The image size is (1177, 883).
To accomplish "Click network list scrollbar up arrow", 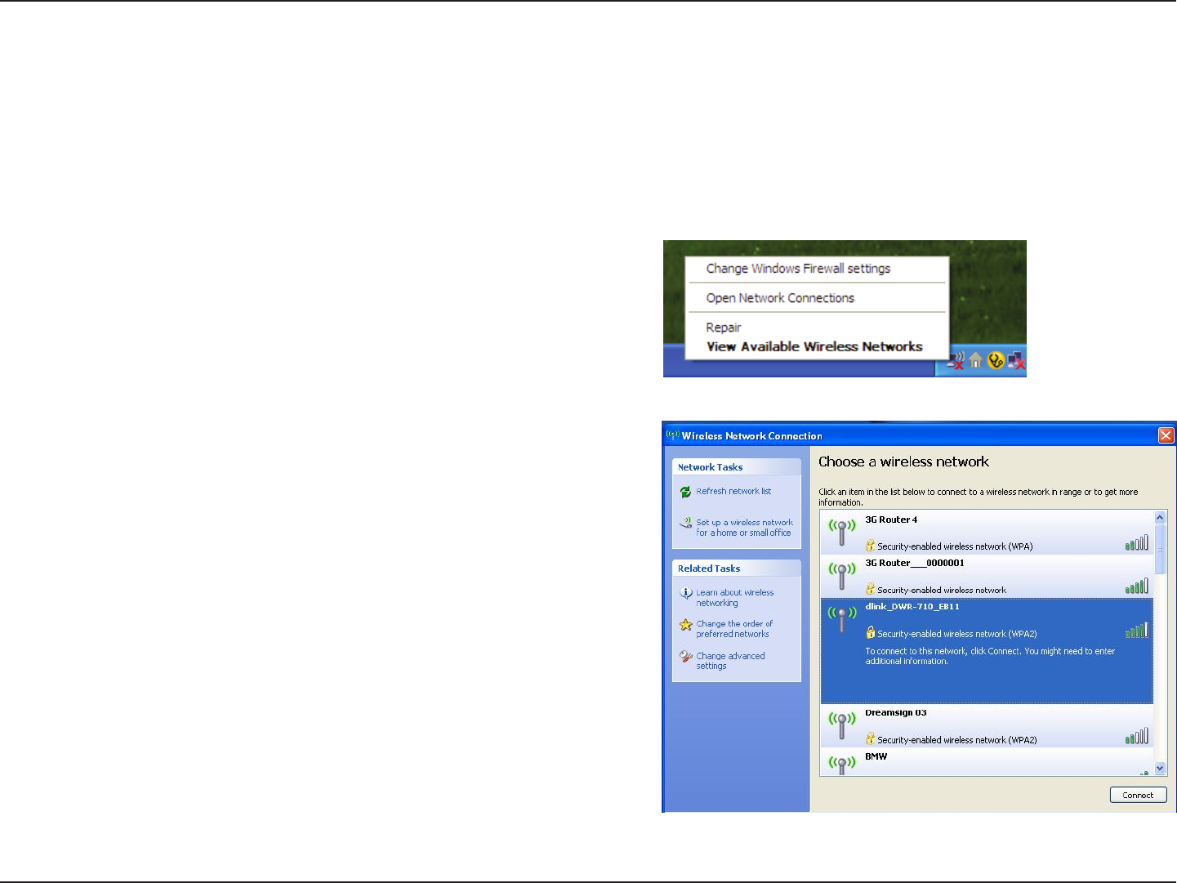I will click(x=1160, y=518).
